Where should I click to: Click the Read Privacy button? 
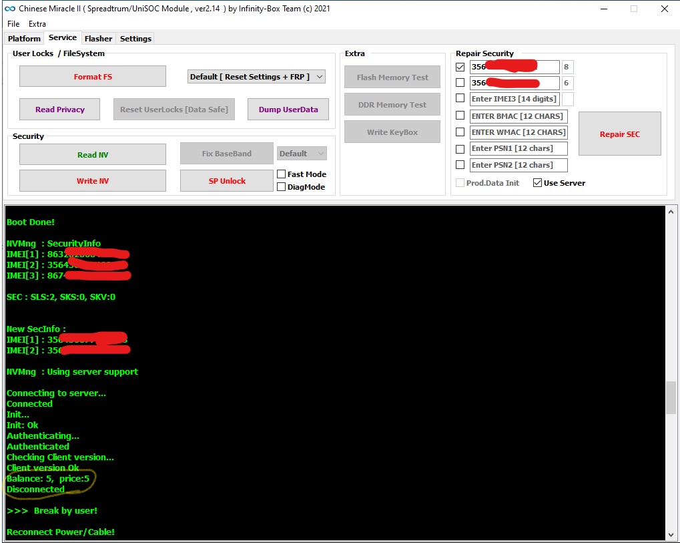point(60,110)
